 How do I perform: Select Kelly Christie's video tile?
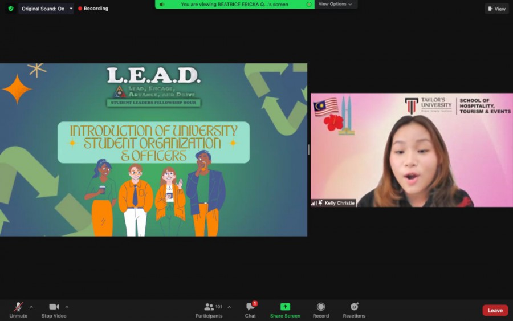(411, 149)
